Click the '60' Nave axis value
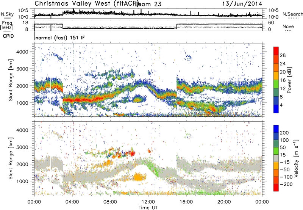303x210 pixels. pyautogui.click(x=271, y=23)
